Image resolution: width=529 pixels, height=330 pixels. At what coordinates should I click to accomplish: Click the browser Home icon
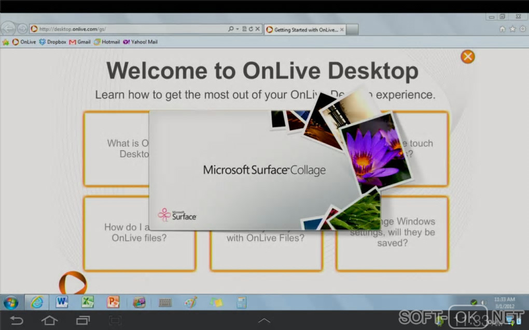pos(503,29)
